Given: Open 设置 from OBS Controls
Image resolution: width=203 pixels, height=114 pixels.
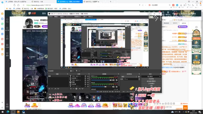Looking at the screenshot, I should click(x=151, y=86).
